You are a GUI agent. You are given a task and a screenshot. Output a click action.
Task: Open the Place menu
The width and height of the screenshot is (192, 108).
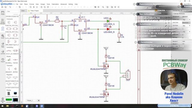[x=26, y=4]
